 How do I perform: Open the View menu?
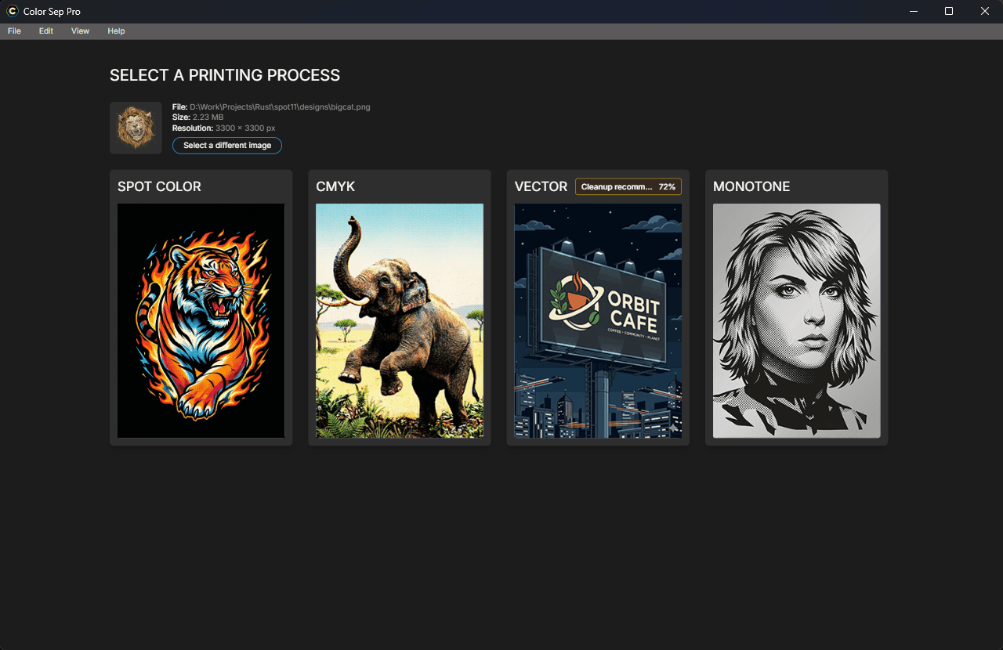(x=81, y=31)
